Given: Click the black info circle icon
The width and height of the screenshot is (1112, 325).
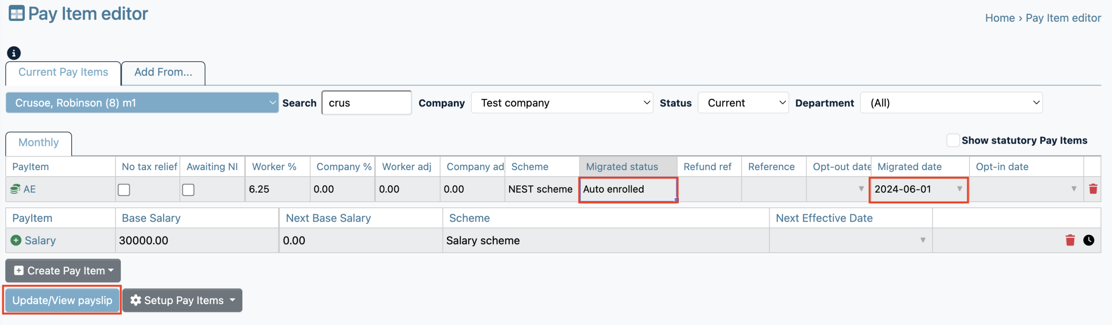Looking at the screenshot, I should point(14,53).
